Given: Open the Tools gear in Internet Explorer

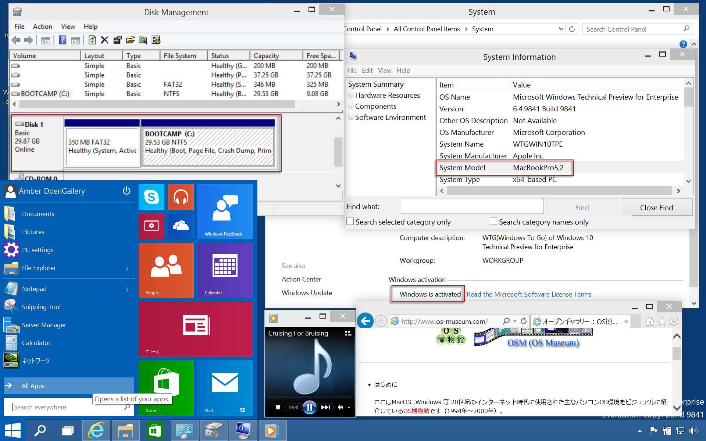Looking at the screenshot, I should [674, 322].
